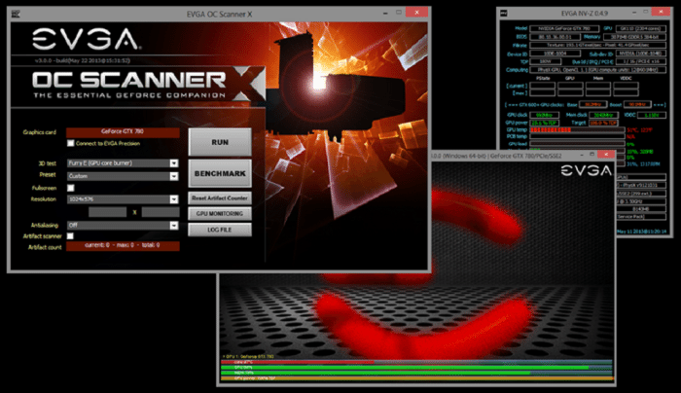681x393 pixels.
Task: Start the BENCHMARK test
Action: pos(220,173)
